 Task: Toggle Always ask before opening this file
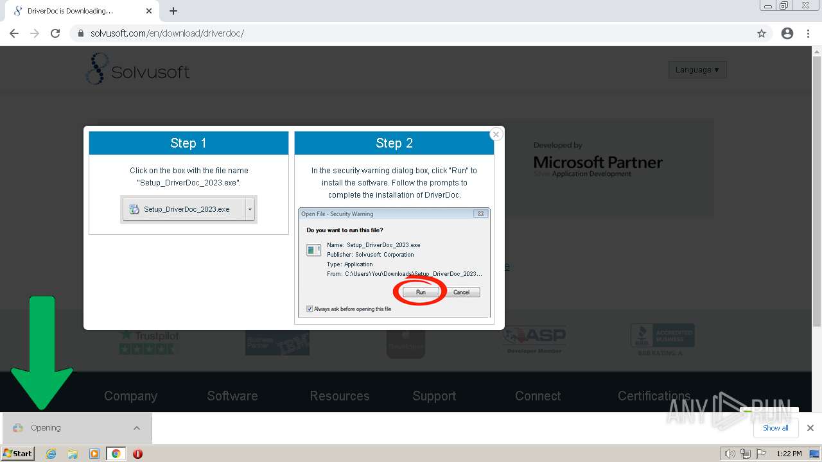pyautogui.click(x=310, y=309)
